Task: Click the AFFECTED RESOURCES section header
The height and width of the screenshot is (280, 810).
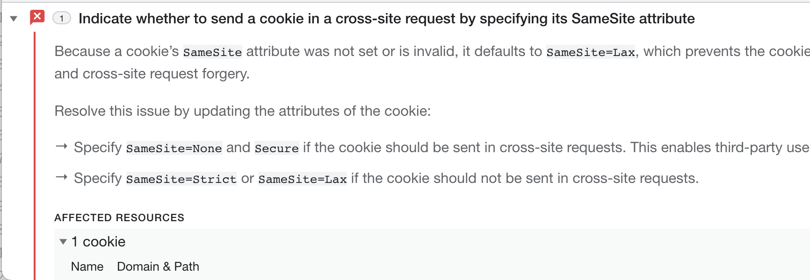Action: click(119, 217)
